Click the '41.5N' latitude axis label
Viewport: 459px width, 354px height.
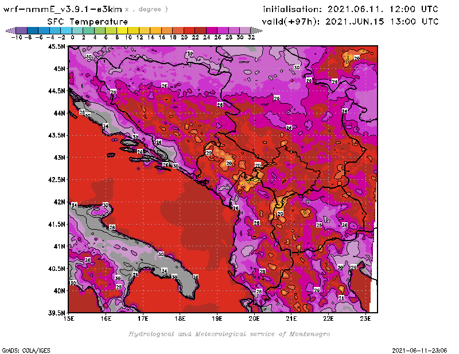(56, 224)
